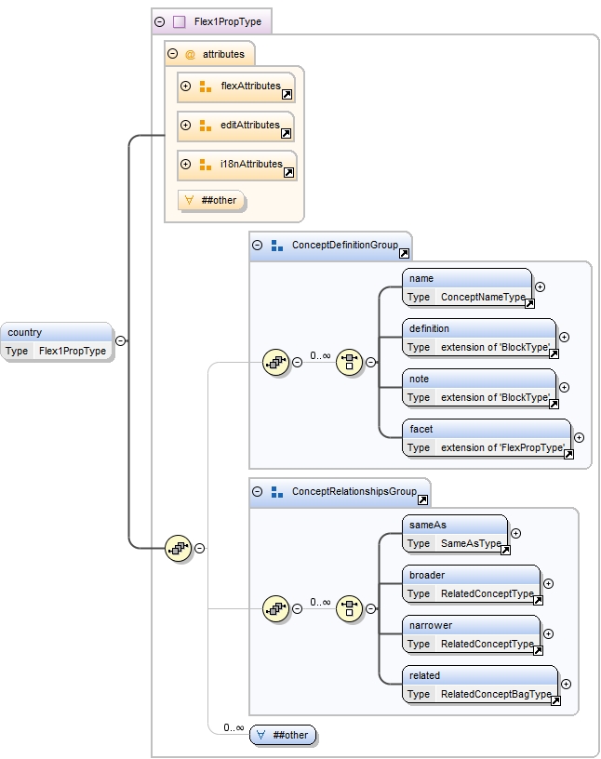Select the main sequence compositor icon
The height and width of the screenshot is (759, 601).
179,549
